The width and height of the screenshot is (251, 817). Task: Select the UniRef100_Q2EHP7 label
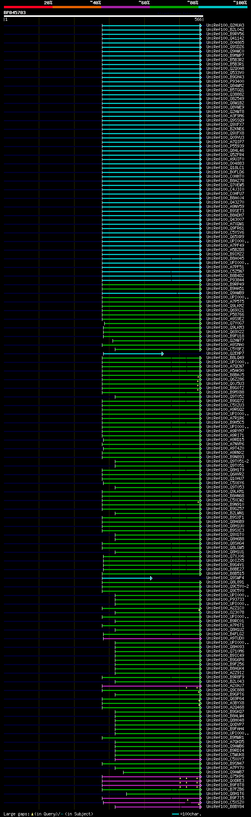pos(225,353)
